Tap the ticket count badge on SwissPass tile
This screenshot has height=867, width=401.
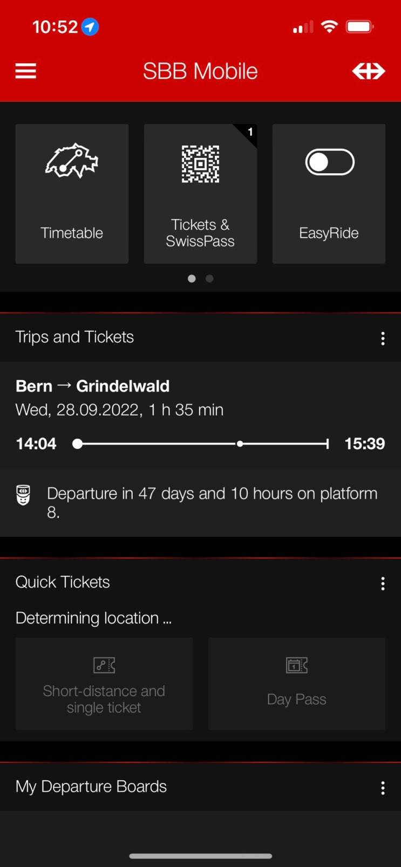coord(250,132)
